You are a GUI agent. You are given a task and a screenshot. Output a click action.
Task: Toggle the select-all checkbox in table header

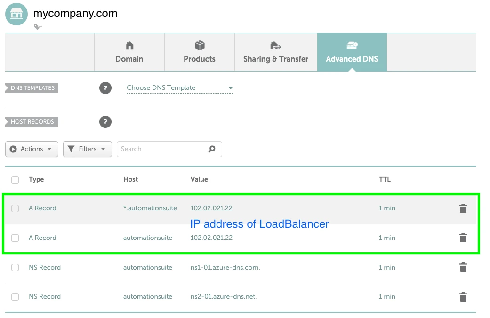pyautogui.click(x=15, y=180)
